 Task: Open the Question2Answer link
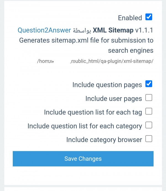point(44,30)
